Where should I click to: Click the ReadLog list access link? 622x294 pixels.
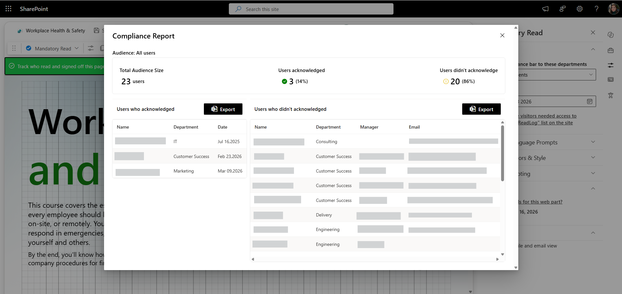point(547,119)
